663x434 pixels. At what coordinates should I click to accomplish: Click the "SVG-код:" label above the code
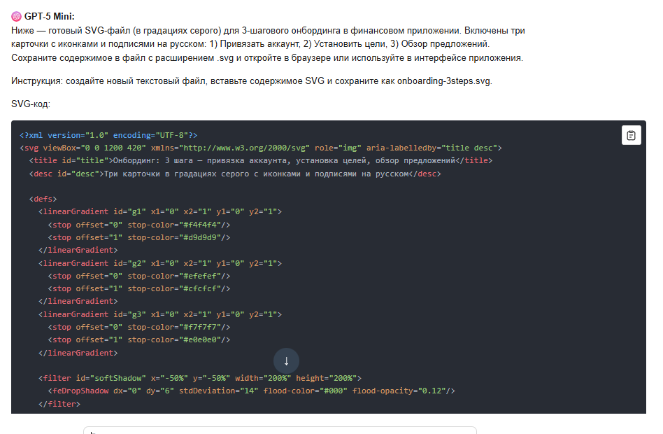[31, 104]
